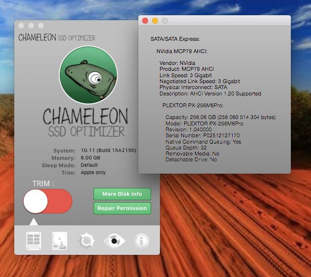The width and height of the screenshot is (311, 277).
Task: Open the info tab icon
Action: (141, 241)
